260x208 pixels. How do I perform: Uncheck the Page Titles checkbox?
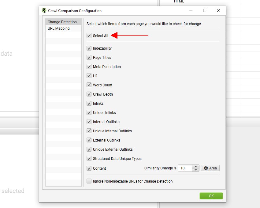89,57
